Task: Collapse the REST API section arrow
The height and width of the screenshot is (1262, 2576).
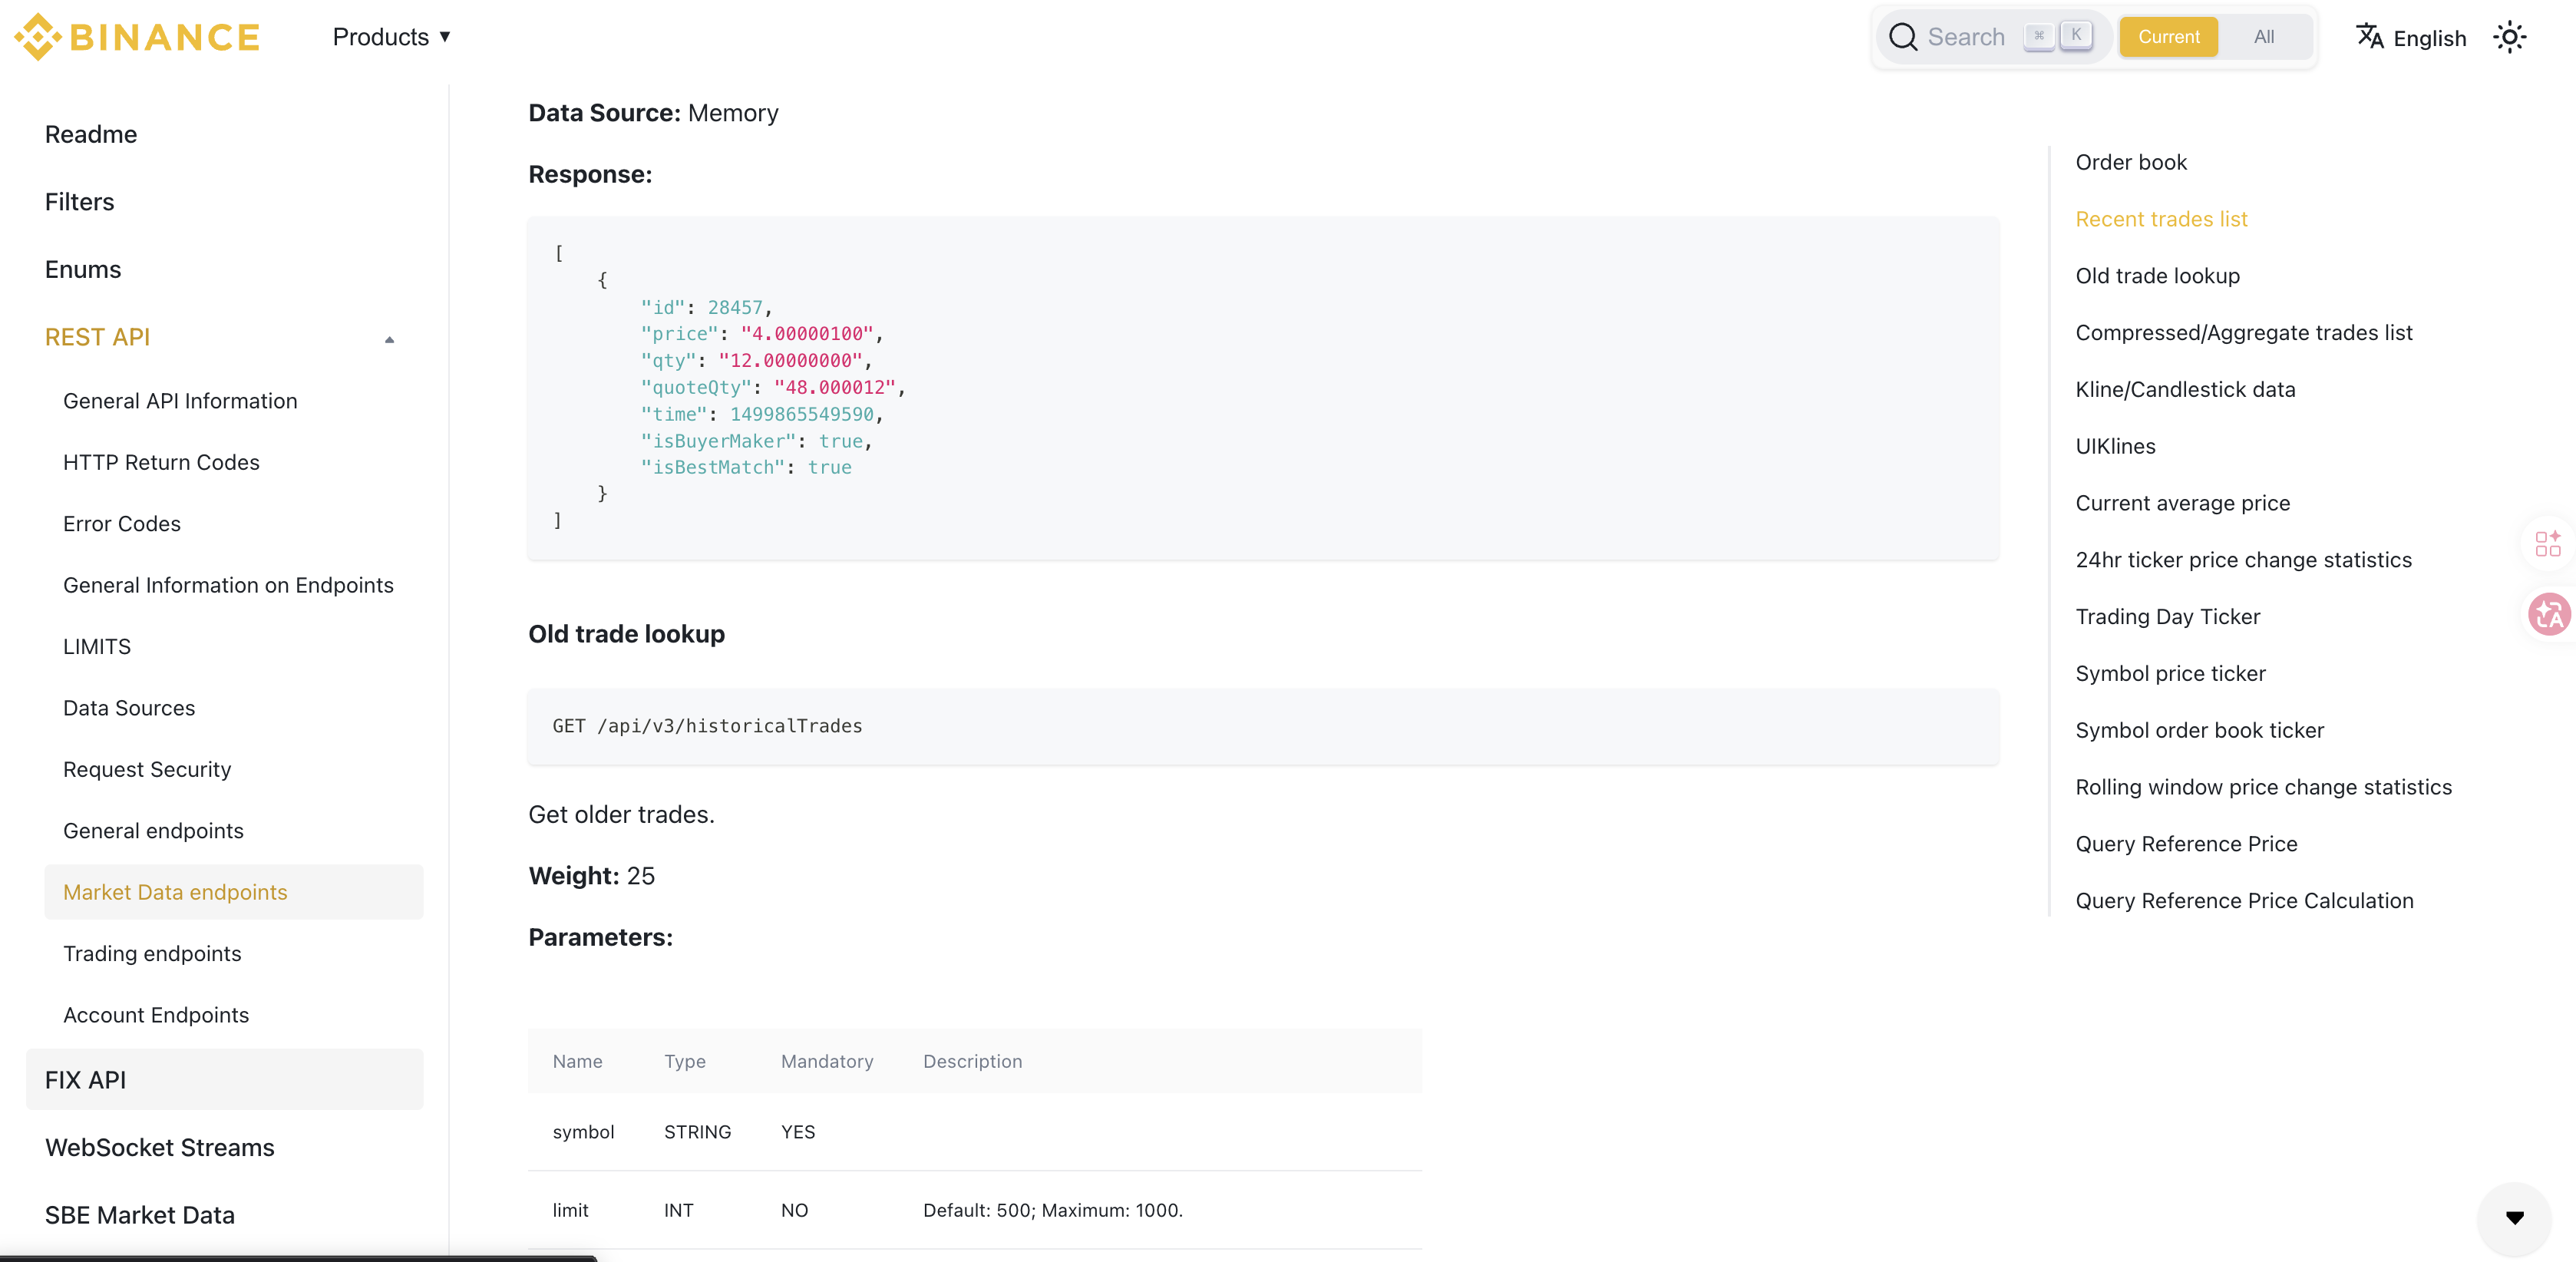Action: tap(389, 339)
